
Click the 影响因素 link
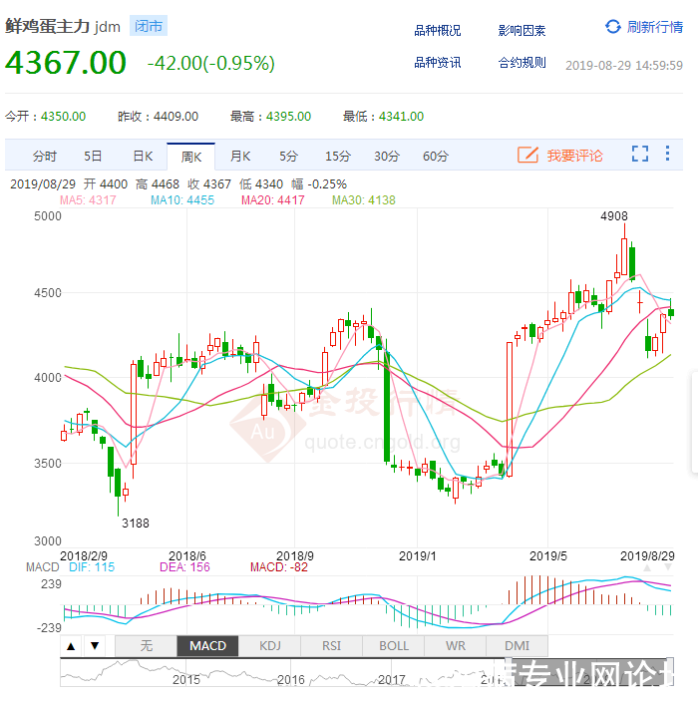pos(523,31)
